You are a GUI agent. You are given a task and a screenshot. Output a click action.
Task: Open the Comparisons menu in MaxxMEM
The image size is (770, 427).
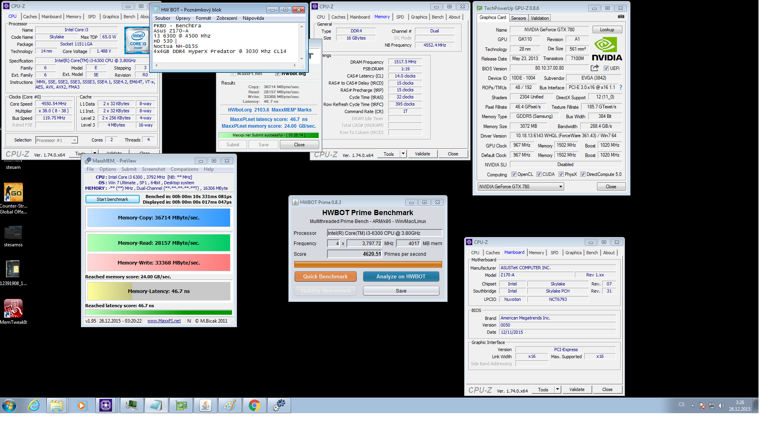[x=184, y=169]
